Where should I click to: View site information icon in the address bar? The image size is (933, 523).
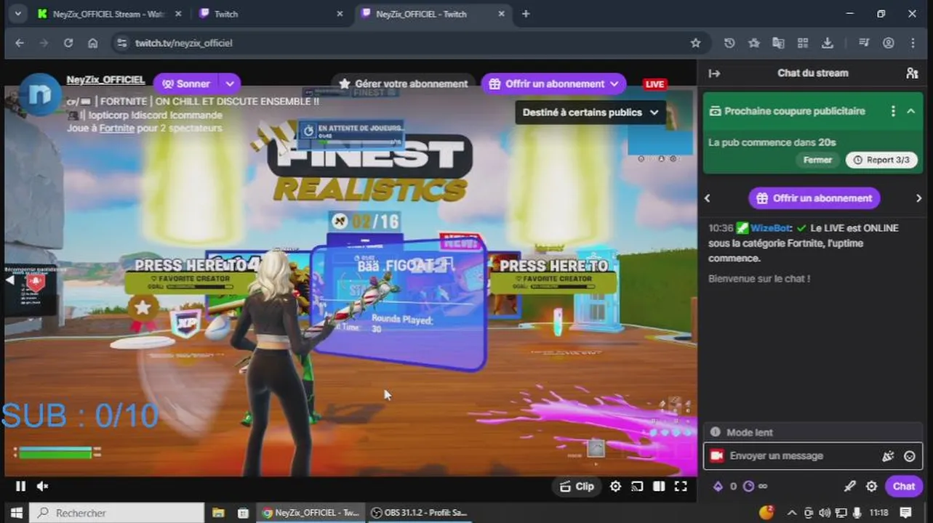[122, 43]
